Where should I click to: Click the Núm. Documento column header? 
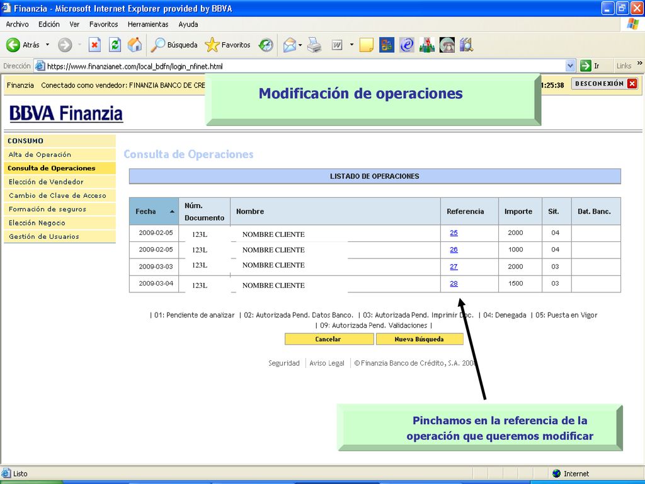(x=205, y=212)
